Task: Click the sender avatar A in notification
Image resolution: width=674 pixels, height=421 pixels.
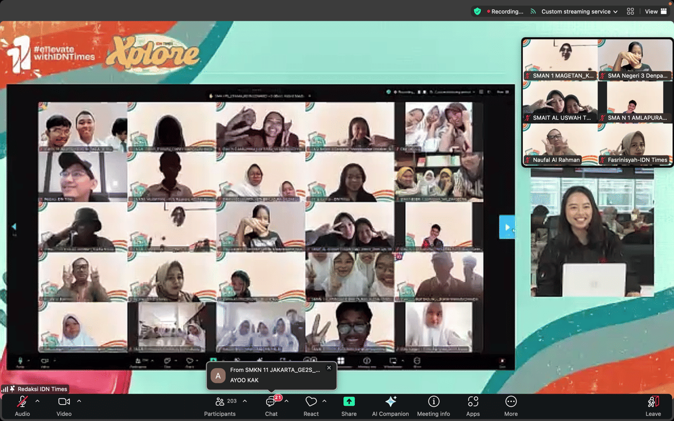Action: (x=218, y=376)
